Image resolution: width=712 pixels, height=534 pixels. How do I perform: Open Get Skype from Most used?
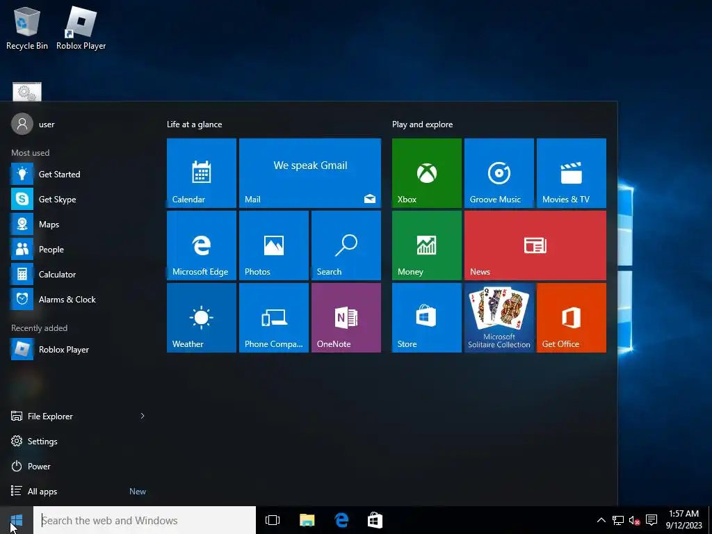point(78,199)
